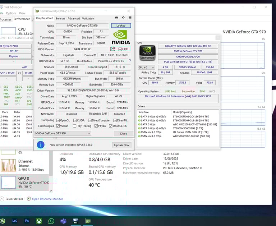276x226 pixels.
Task: Click the GIGABYTE GeForce GTX 970 Mini-ITX OC field
Action: point(188,46)
